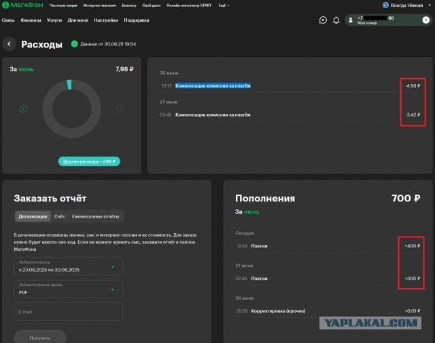Switch to the Счёт tab
This screenshot has height=343, width=435.
60,216
